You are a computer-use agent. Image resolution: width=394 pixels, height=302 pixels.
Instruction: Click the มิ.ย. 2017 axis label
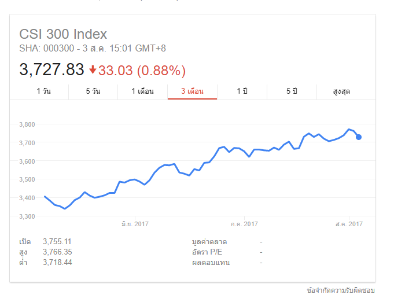tap(135, 223)
